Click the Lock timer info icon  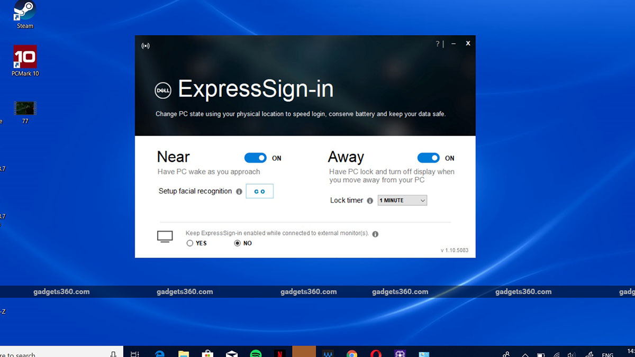370,200
